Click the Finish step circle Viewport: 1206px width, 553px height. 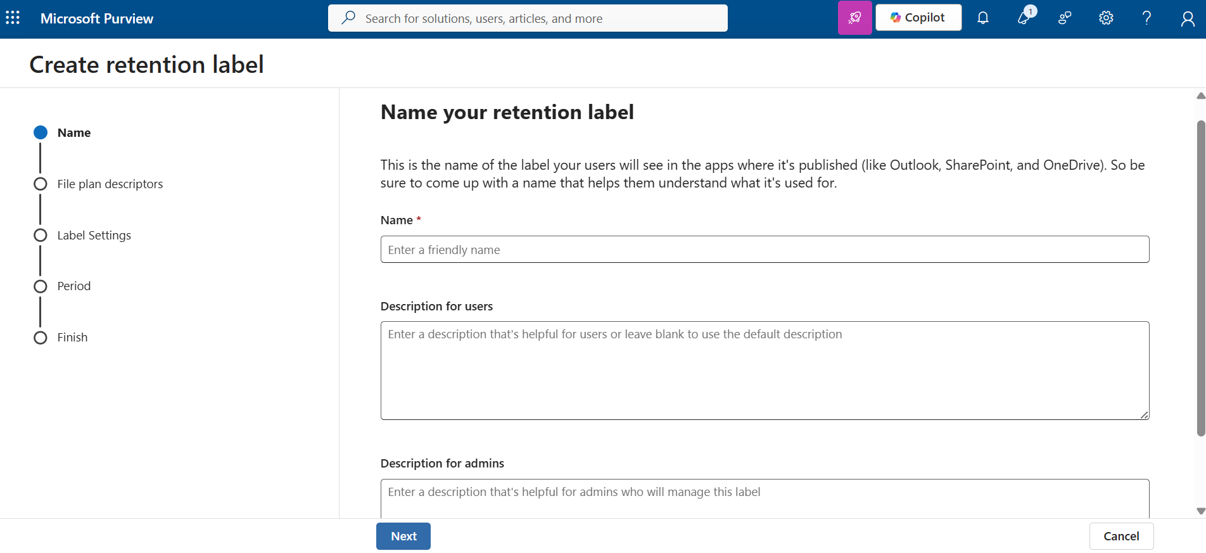tap(41, 338)
